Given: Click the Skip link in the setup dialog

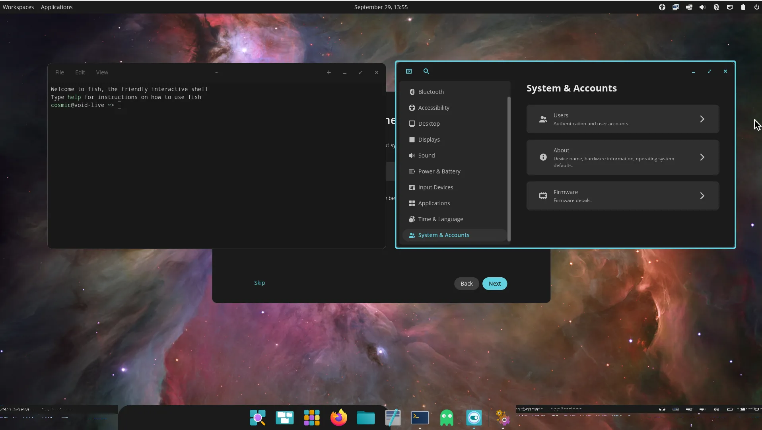Looking at the screenshot, I should 259,283.
